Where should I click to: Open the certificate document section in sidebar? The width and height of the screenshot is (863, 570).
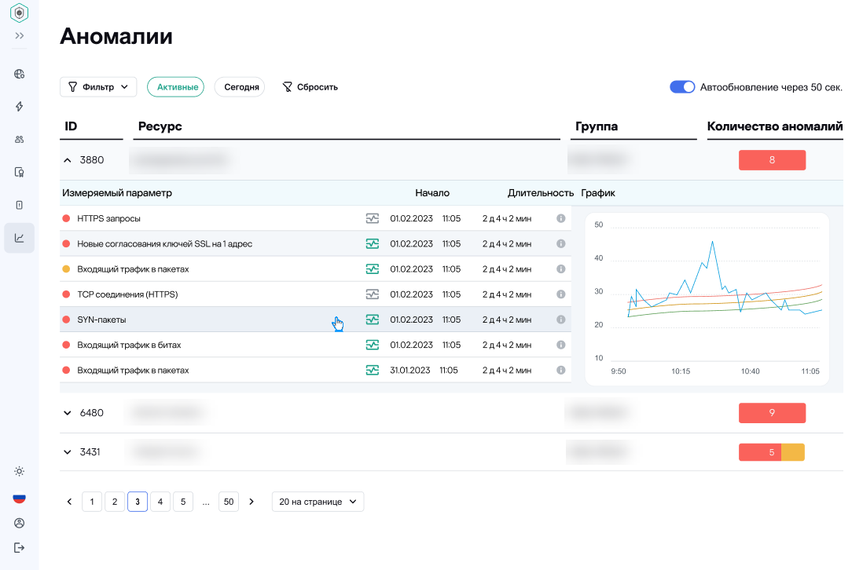[x=20, y=173]
